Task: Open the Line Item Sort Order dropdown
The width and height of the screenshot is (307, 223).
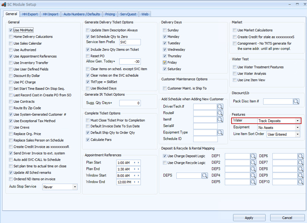Action: coord(298,134)
